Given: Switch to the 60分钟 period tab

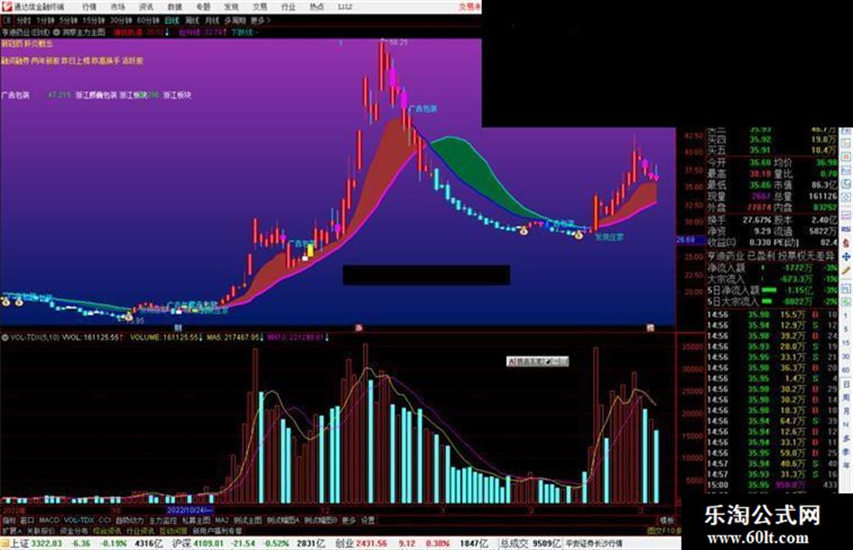Looking at the screenshot, I should click(149, 20).
